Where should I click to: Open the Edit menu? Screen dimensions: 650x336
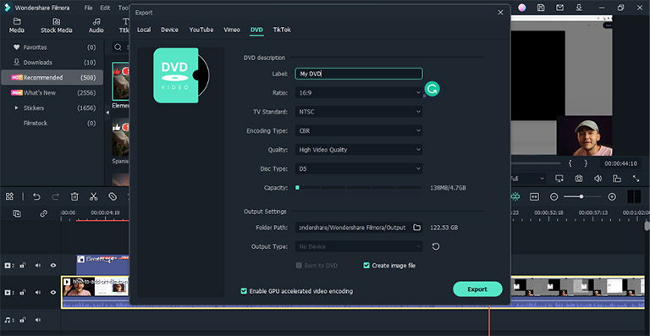[x=105, y=8]
